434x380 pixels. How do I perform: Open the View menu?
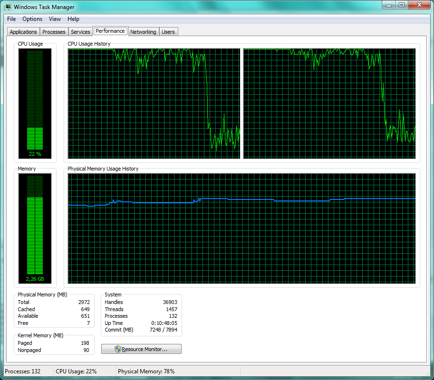[x=55, y=19]
